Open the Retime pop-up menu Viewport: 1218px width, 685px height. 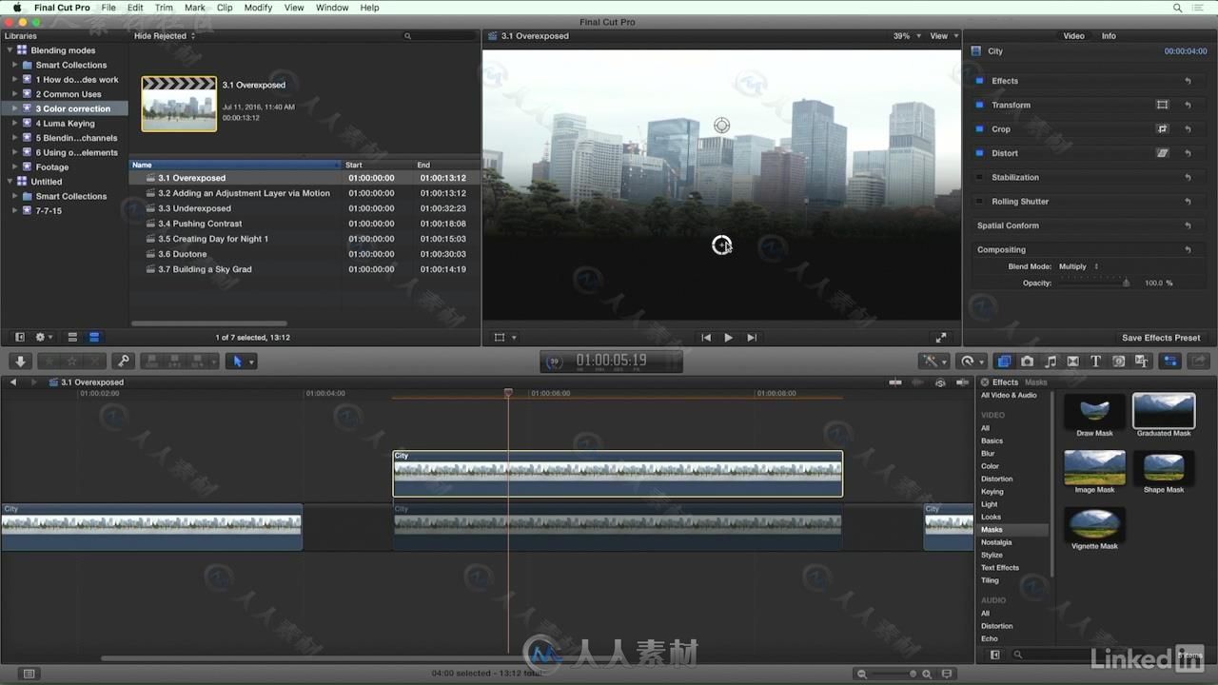point(972,362)
